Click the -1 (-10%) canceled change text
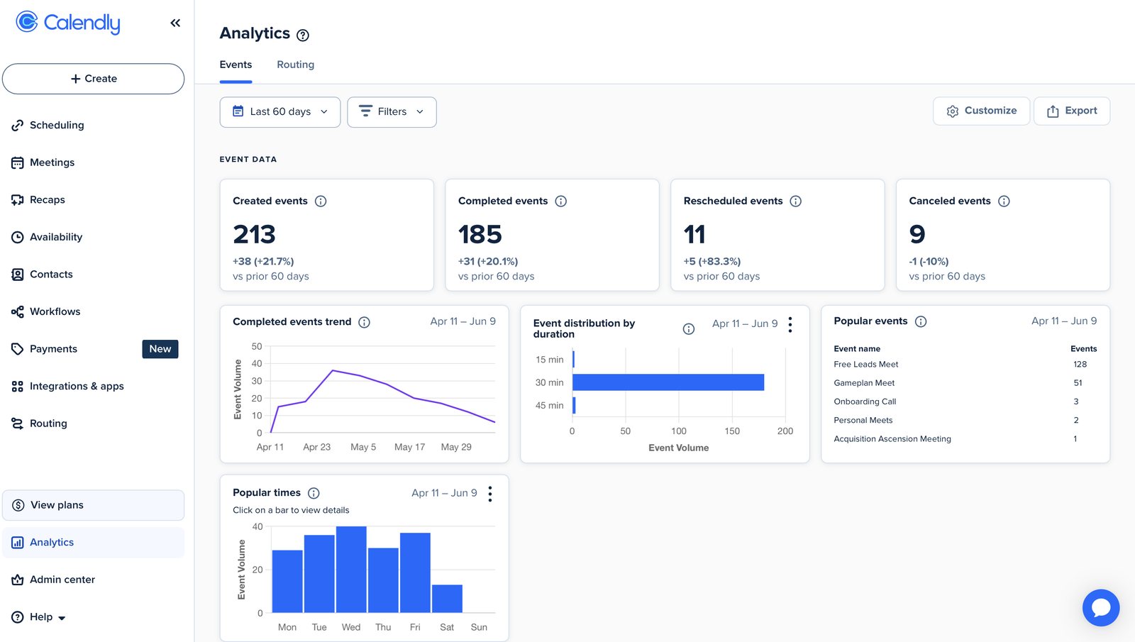1135x642 pixels. click(x=929, y=262)
